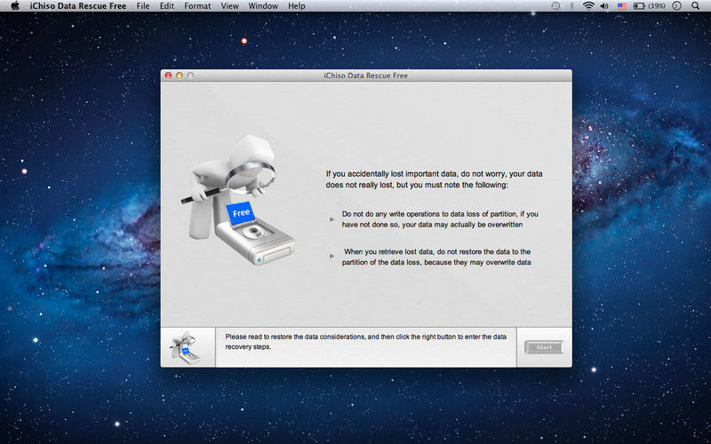Click the battery 39% indicator

pyautogui.click(x=649, y=6)
